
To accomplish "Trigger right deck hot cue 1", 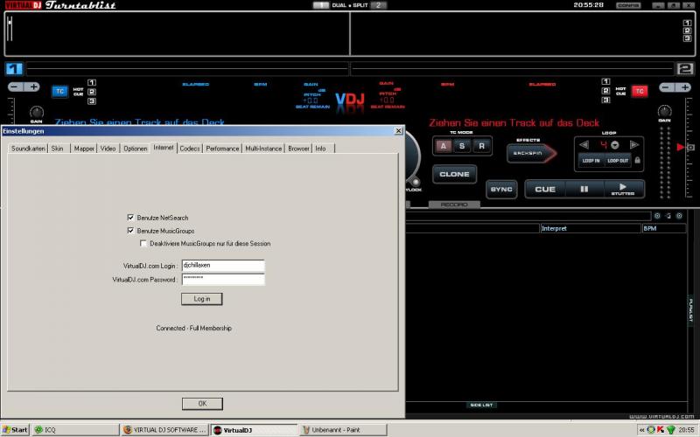I will click(605, 81).
